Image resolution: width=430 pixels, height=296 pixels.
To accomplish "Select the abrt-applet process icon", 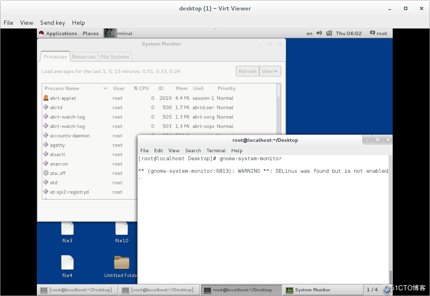I will click(x=46, y=98).
